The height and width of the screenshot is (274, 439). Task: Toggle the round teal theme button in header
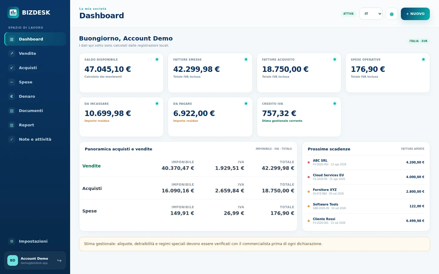pos(392,14)
